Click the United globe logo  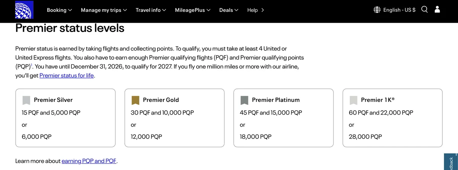(x=24, y=10)
